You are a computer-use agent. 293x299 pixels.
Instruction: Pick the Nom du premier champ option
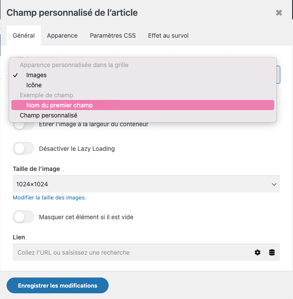coord(59,105)
